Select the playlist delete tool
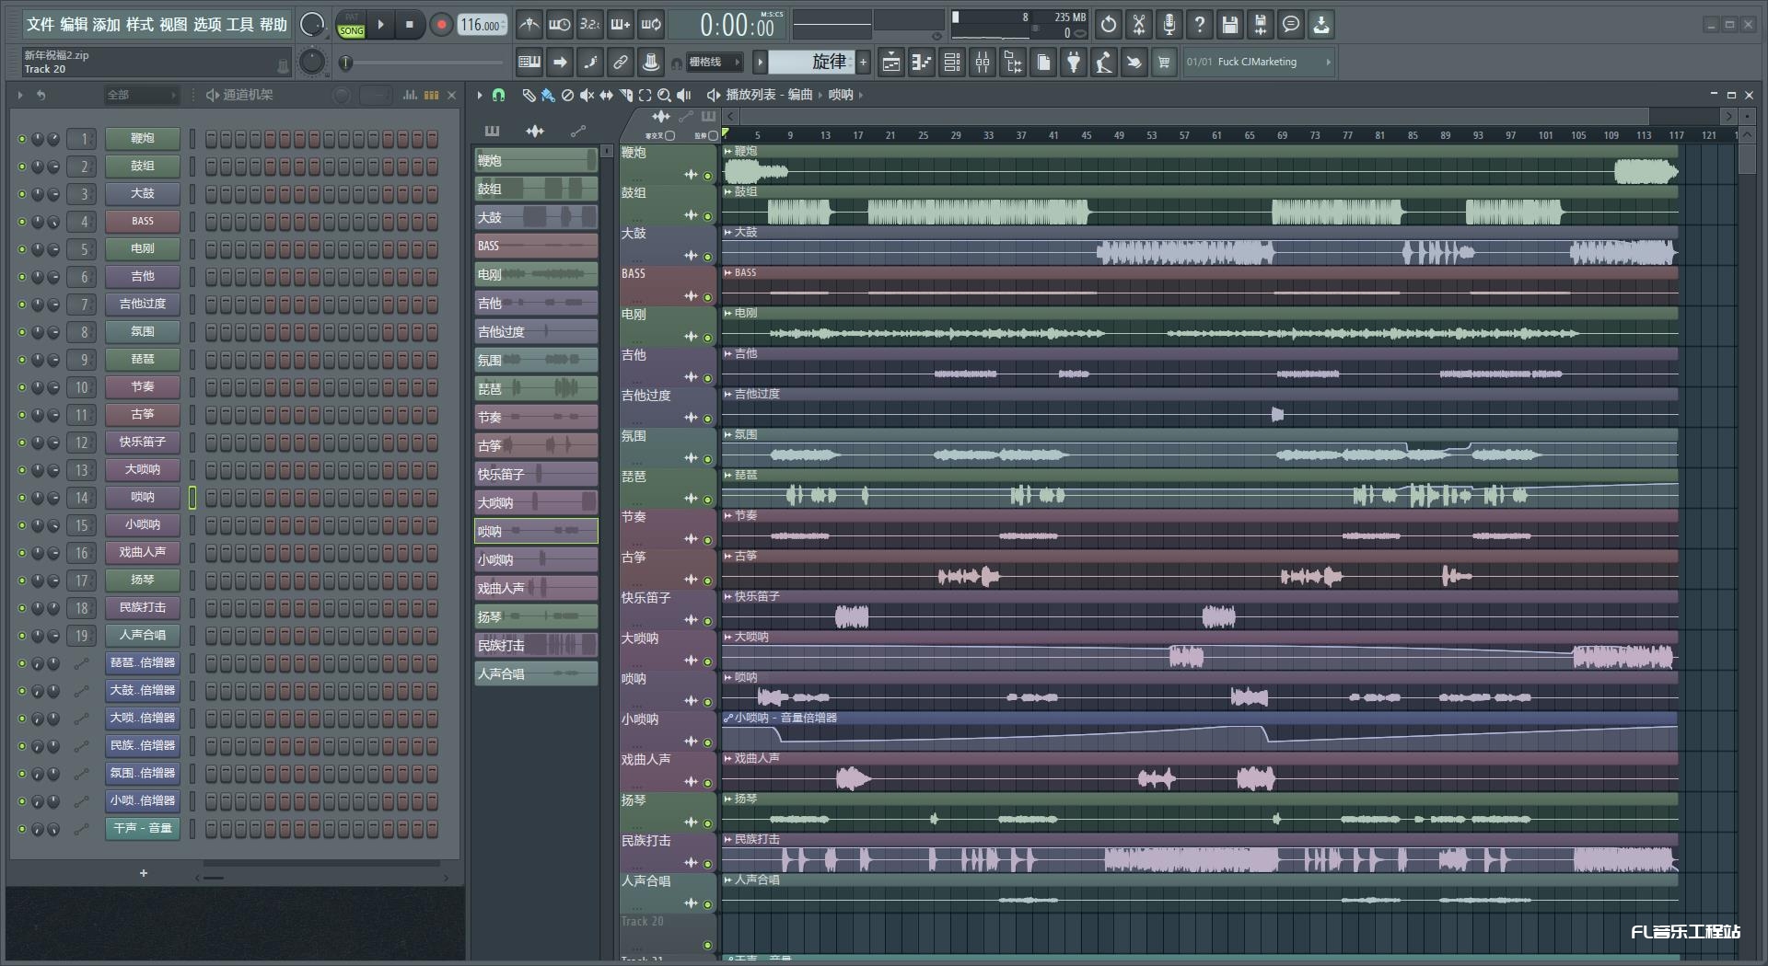 tap(567, 95)
